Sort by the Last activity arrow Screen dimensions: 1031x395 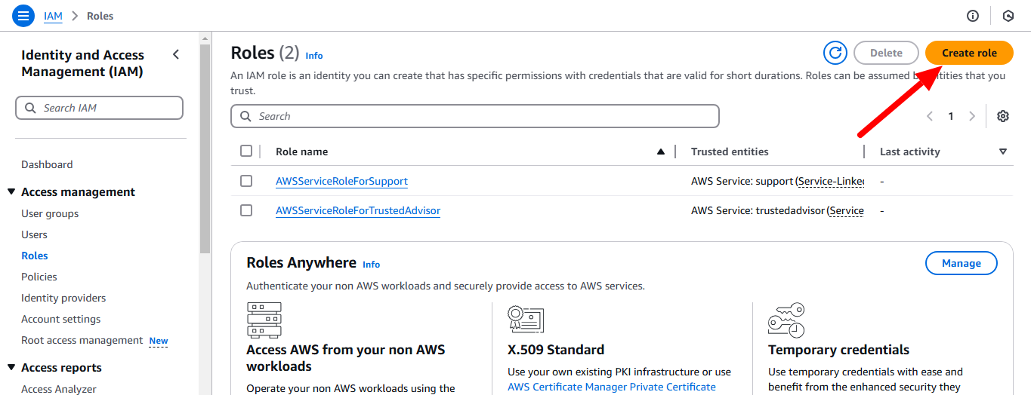1003,152
